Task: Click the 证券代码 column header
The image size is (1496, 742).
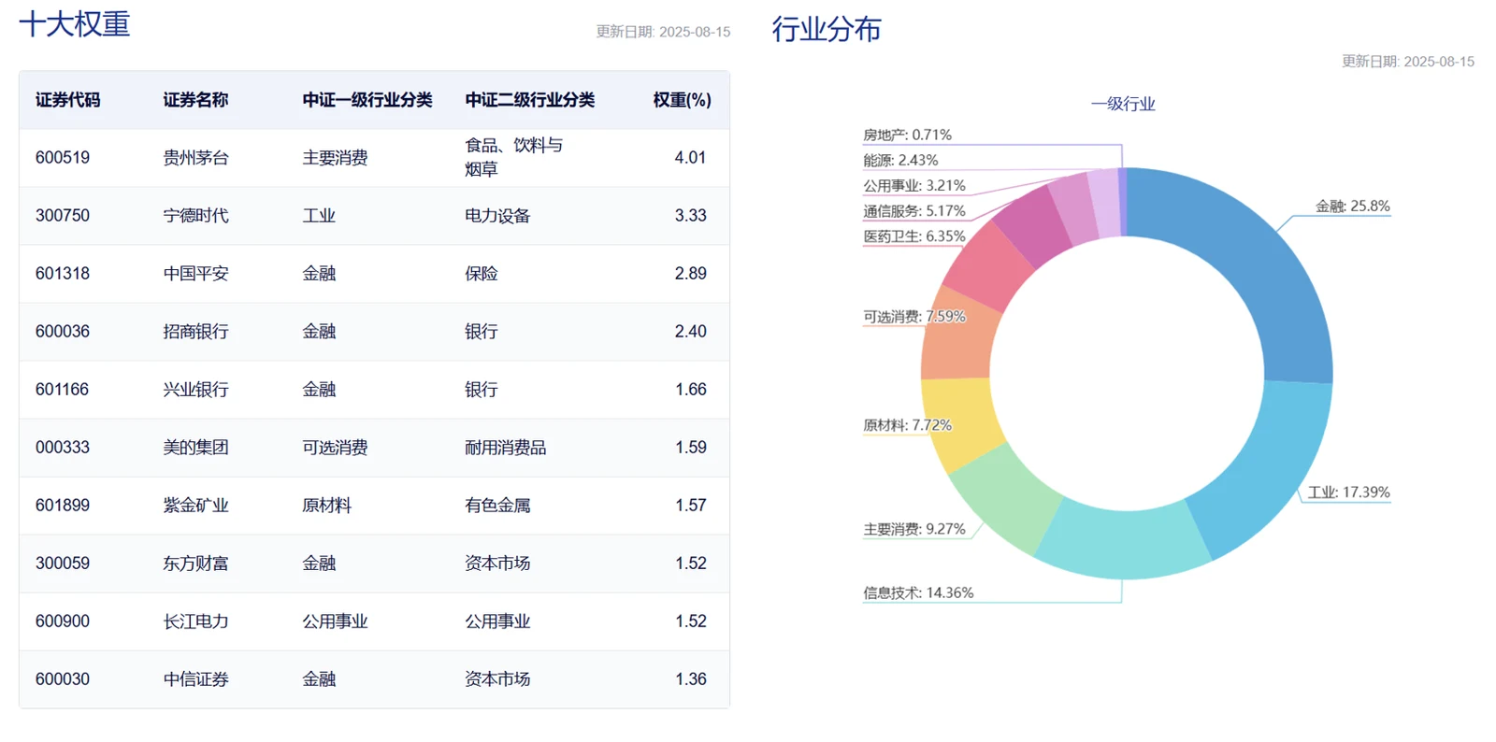Action: [x=67, y=100]
